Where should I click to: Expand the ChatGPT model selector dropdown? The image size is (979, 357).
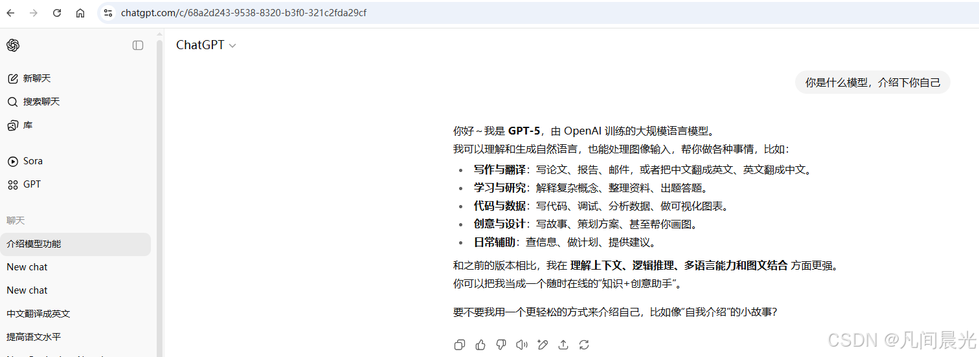(206, 45)
